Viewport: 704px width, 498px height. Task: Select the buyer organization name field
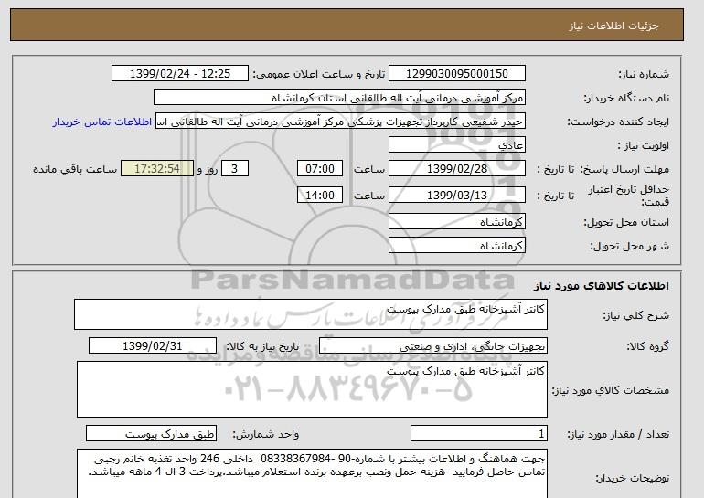pyautogui.click(x=339, y=98)
